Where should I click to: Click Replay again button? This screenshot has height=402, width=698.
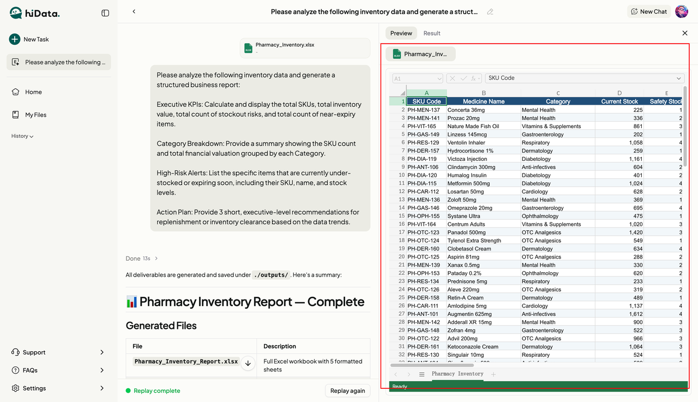(348, 391)
